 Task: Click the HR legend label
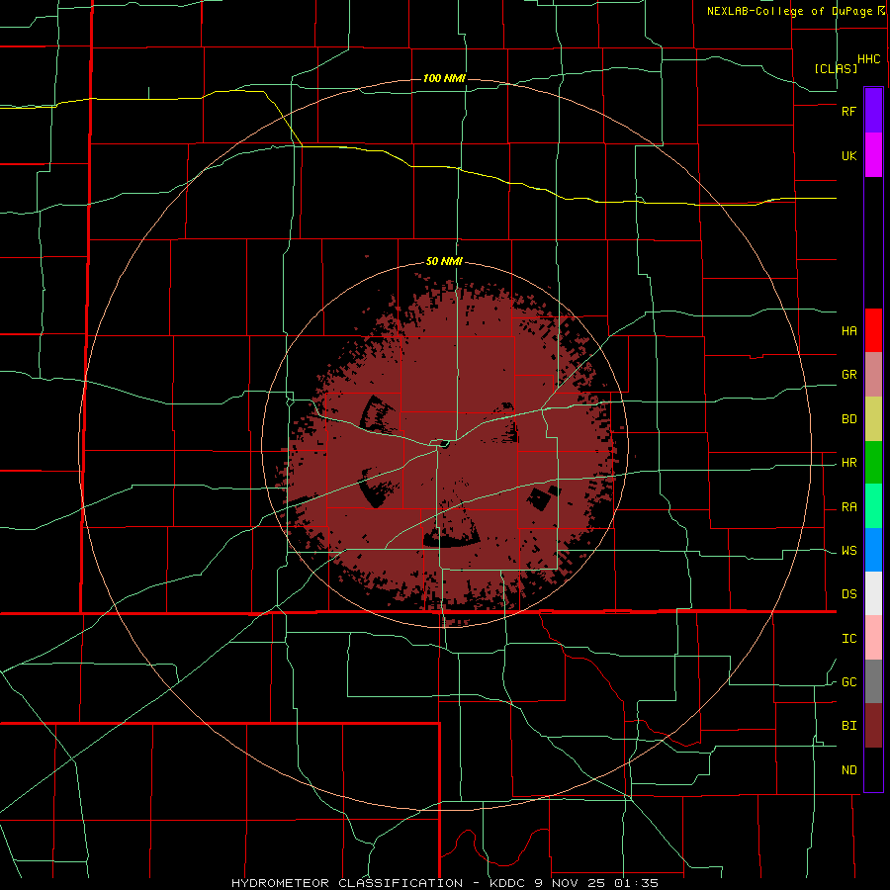pos(848,463)
